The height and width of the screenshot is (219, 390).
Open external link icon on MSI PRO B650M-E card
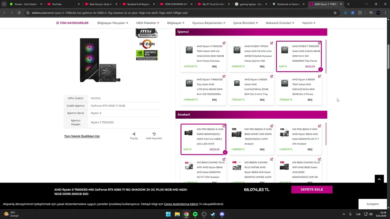click(224, 126)
